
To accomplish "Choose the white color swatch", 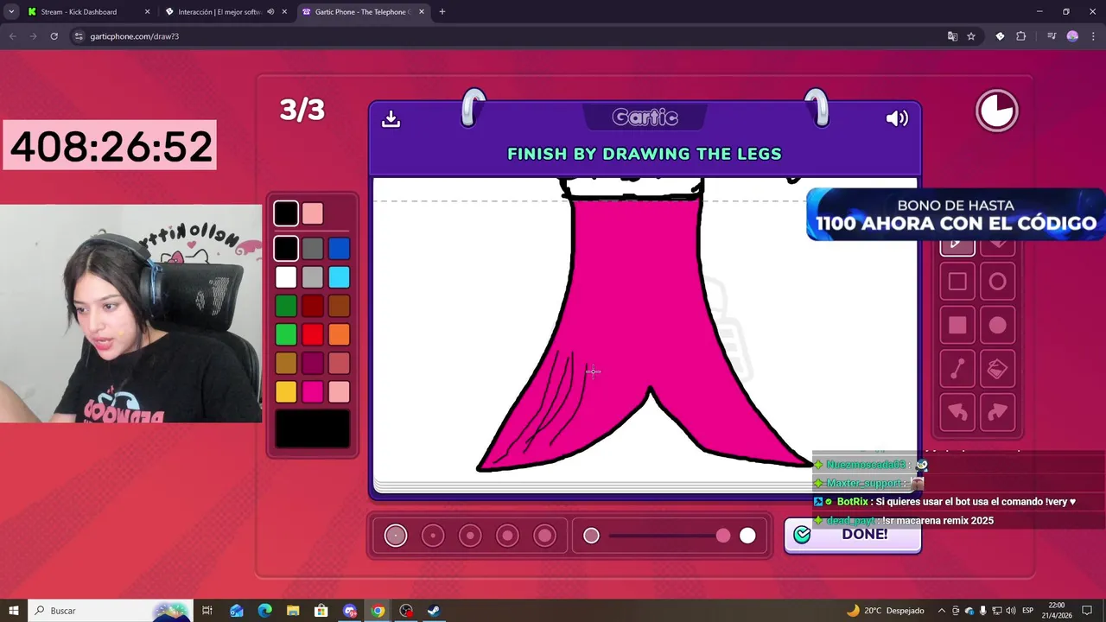I will (x=286, y=277).
